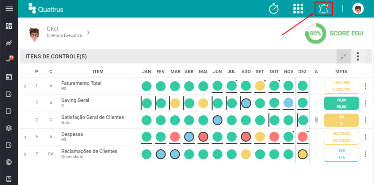This screenshot has width=374, height=185.
Task: Expand the Faturamento Total row
Action: [25, 86]
